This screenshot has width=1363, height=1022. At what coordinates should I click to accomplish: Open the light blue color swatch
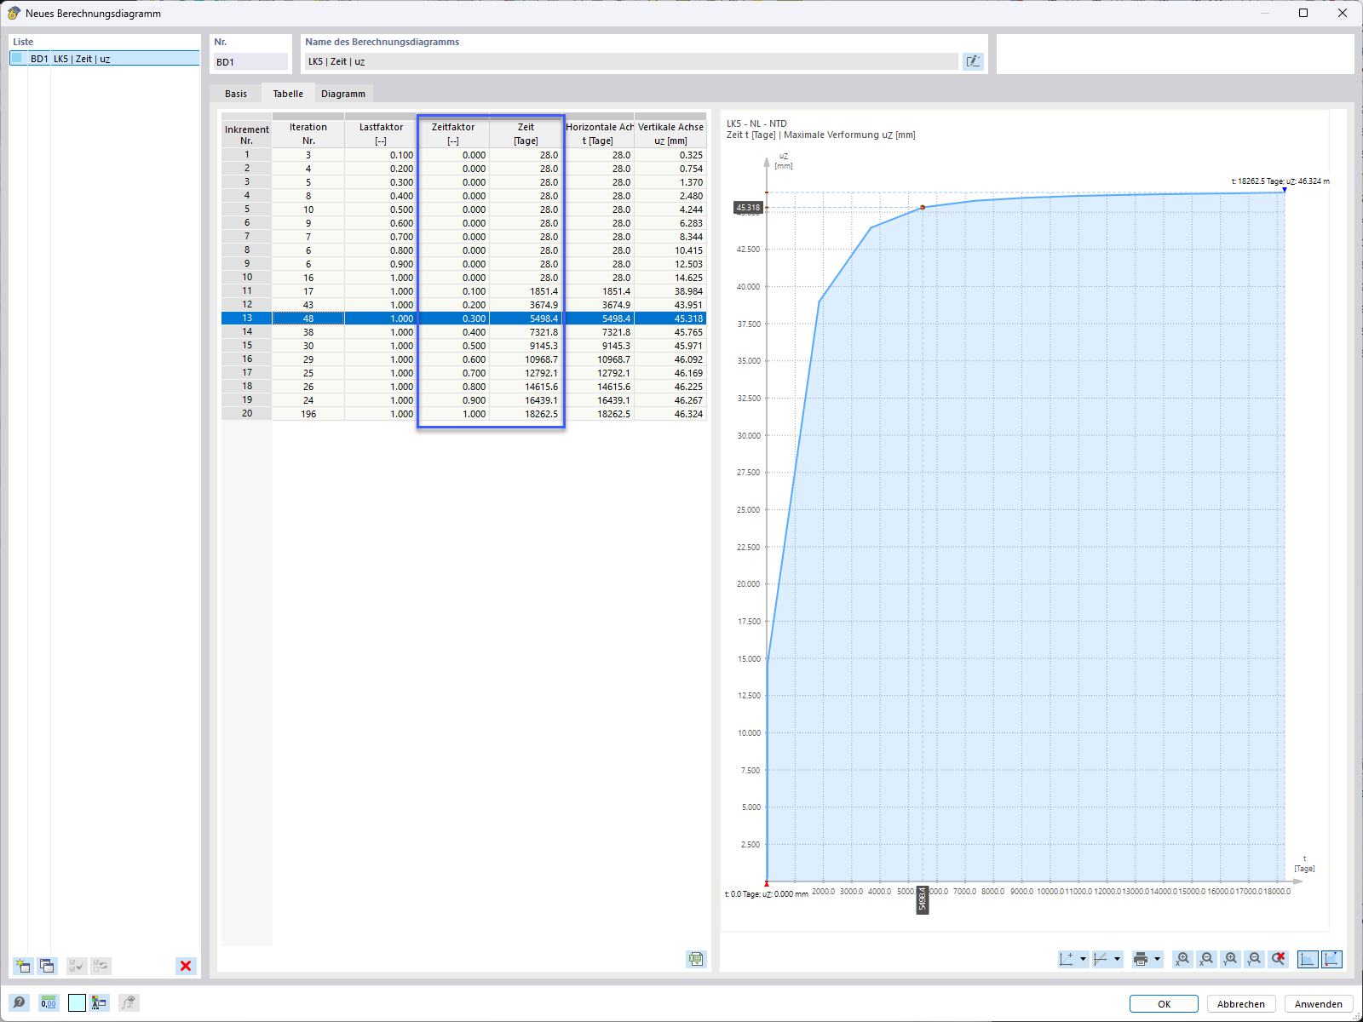(x=77, y=1002)
